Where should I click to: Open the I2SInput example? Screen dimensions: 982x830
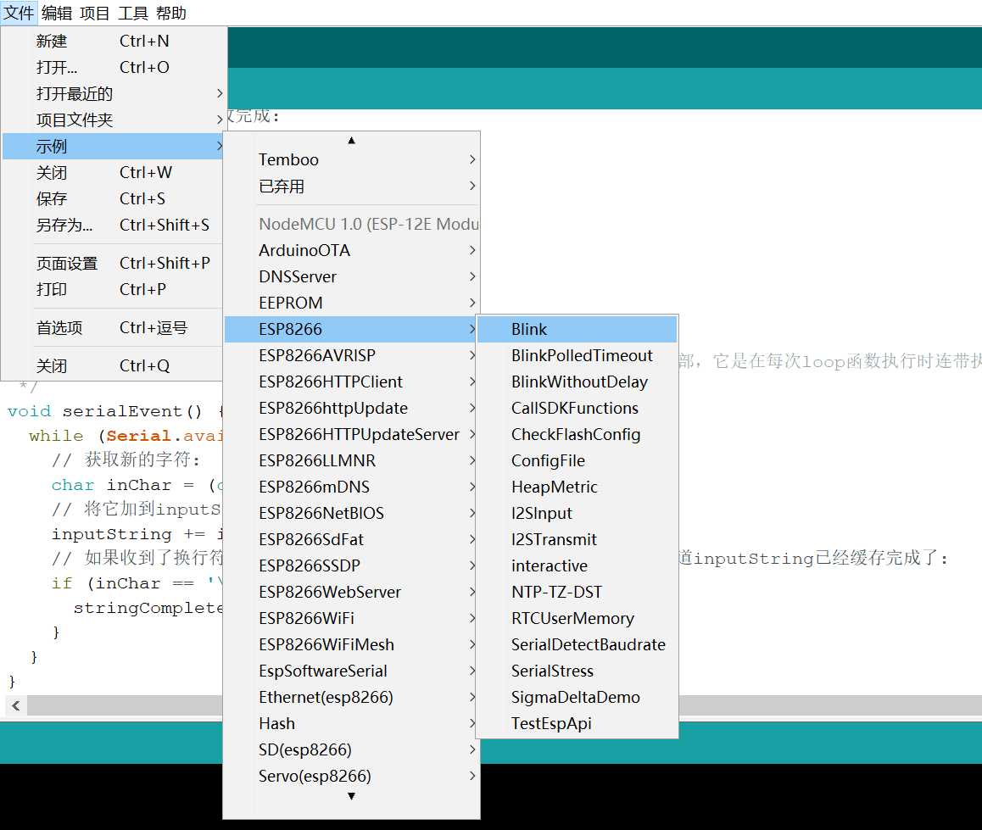(x=577, y=513)
